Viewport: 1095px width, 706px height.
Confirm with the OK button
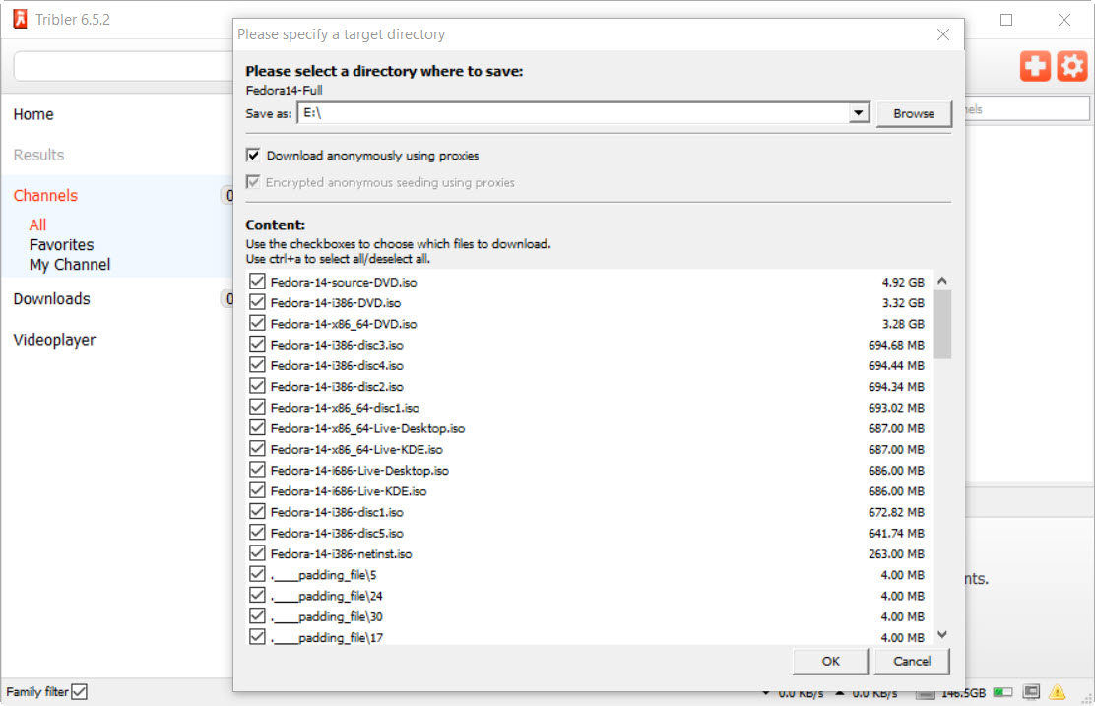click(x=830, y=661)
